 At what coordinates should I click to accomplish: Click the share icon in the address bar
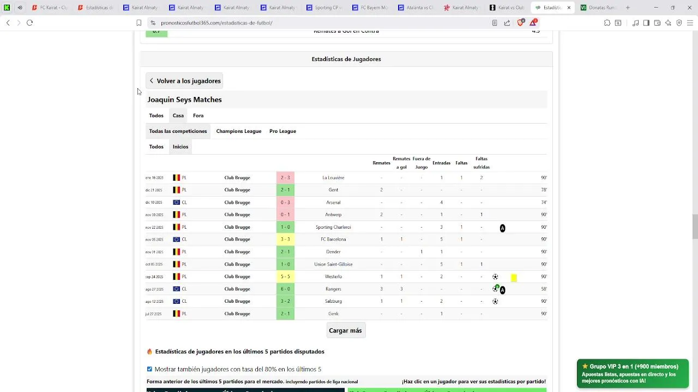[x=507, y=23]
